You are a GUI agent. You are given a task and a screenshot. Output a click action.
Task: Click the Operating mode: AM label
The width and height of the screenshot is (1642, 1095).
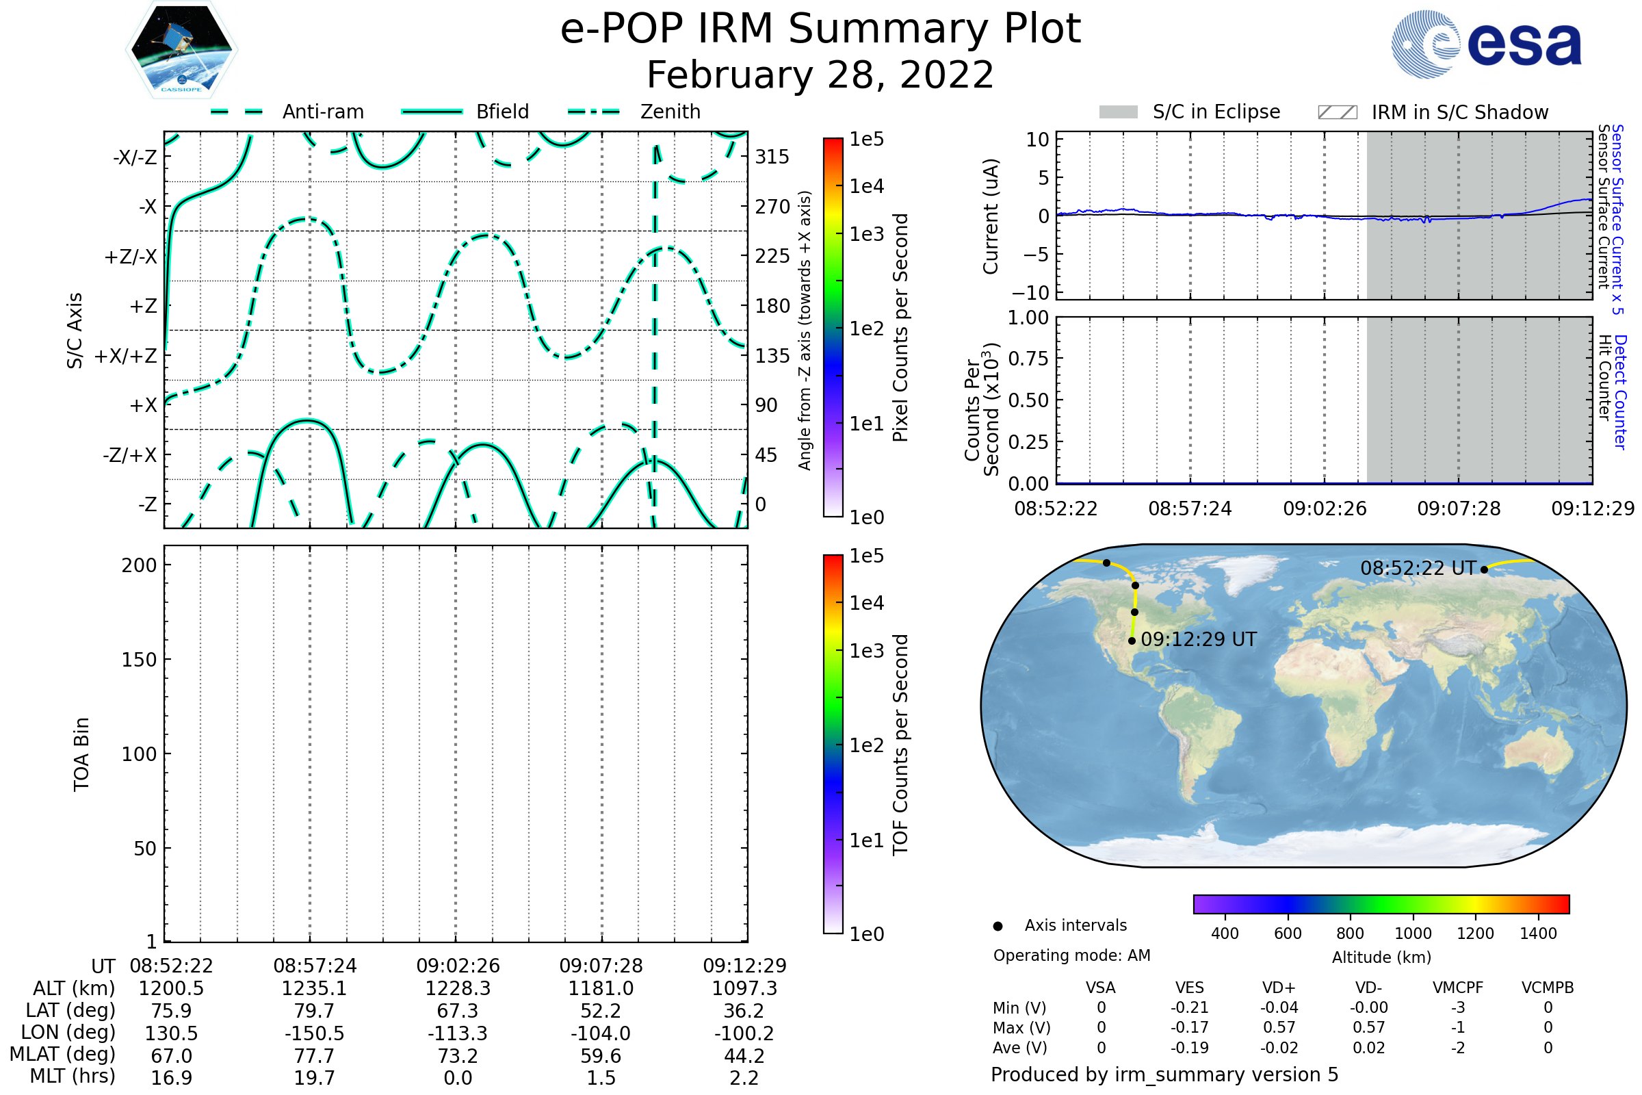[1071, 955]
